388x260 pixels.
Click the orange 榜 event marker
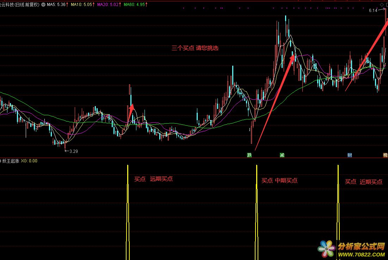click(x=385, y=155)
